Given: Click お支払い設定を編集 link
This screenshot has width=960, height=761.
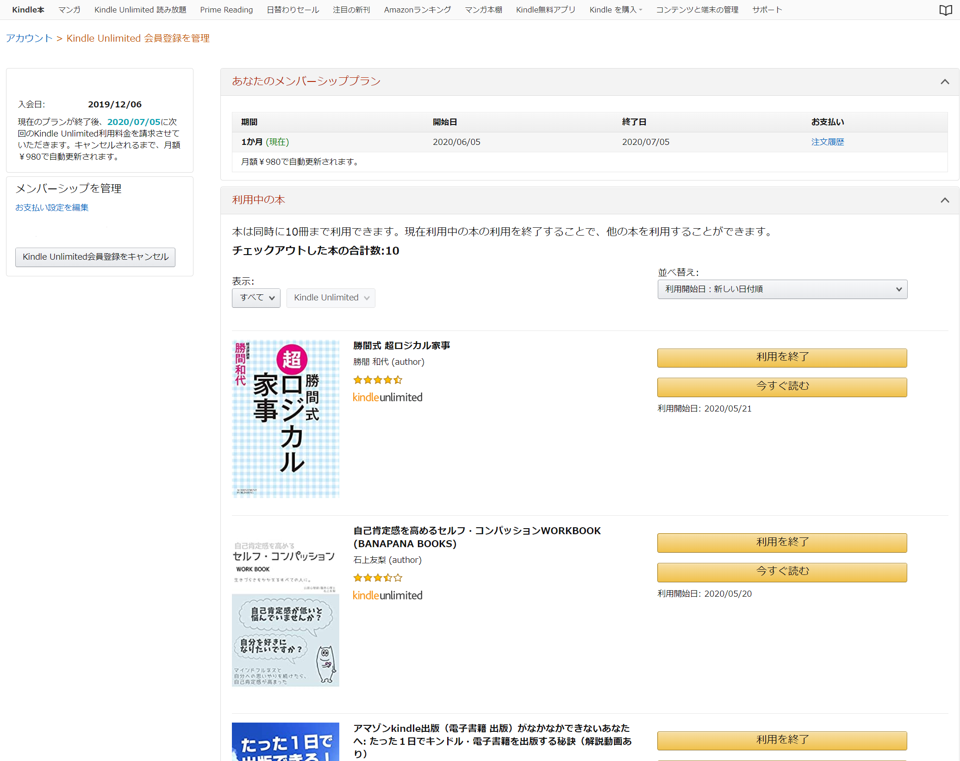Looking at the screenshot, I should click(x=52, y=208).
